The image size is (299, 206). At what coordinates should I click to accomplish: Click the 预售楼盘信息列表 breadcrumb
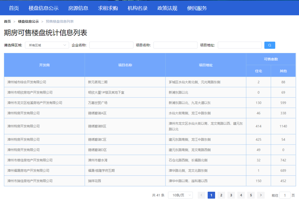(x=60, y=22)
